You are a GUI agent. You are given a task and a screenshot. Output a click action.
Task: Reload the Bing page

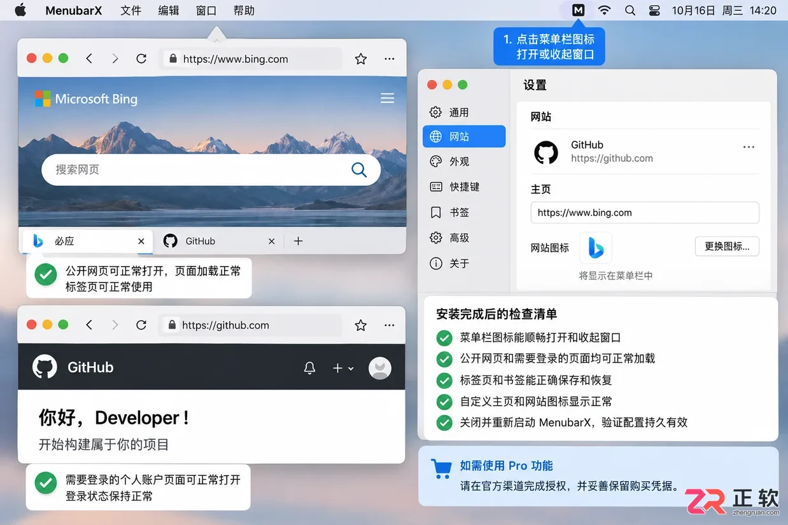tap(141, 59)
